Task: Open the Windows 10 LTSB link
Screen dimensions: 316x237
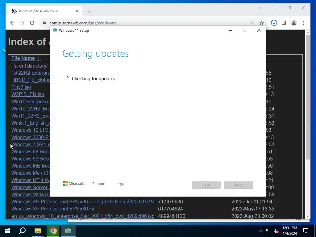Action: [31, 130]
